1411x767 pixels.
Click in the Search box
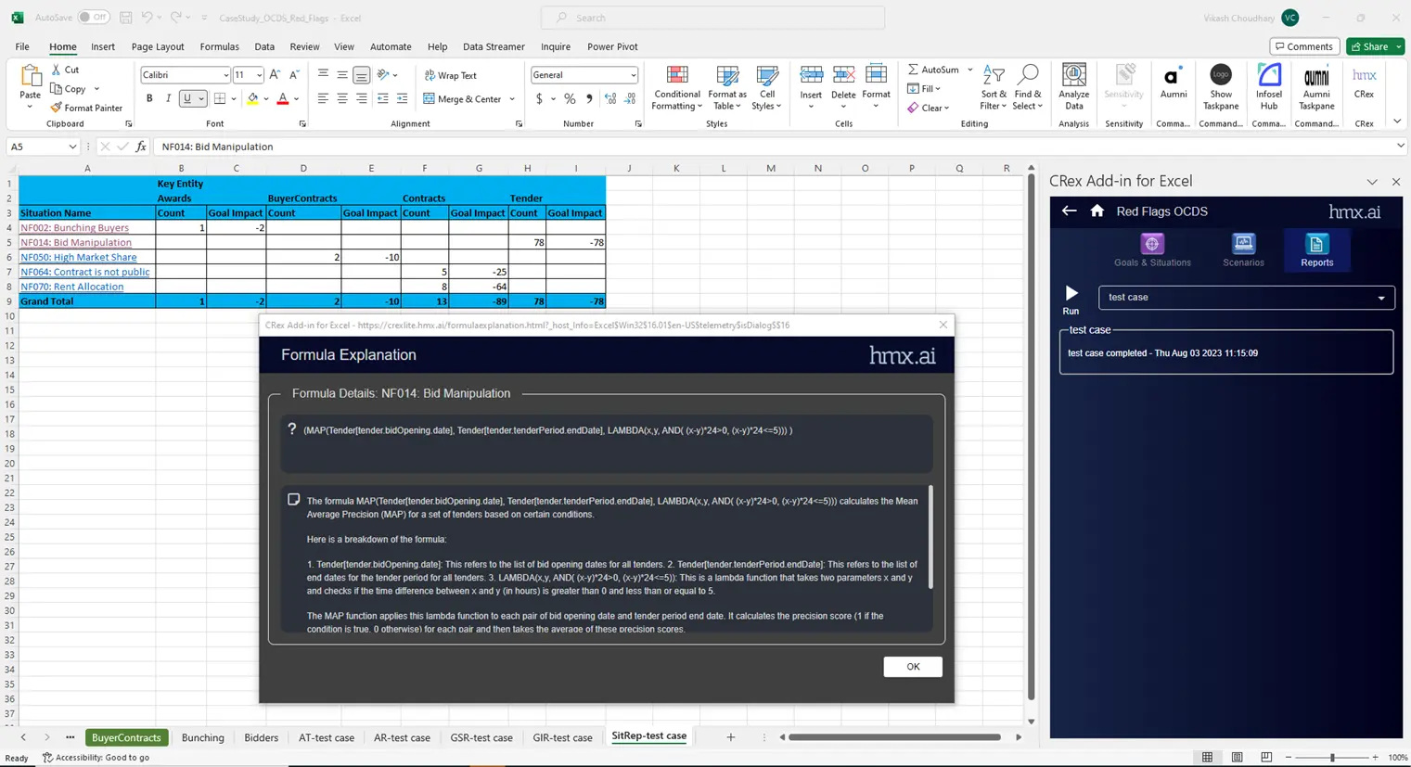[712, 18]
